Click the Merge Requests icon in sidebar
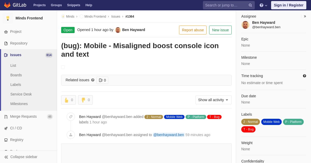The width and height of the screenshot is (311, 163). [6, 117]
